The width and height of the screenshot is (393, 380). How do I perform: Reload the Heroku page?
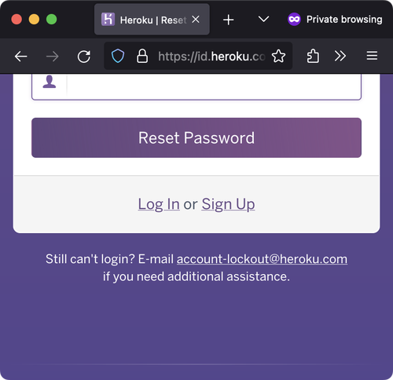click(x=84, y=57)
